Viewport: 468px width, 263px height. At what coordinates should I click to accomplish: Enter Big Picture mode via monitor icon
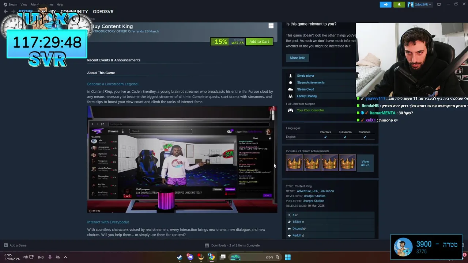pos(439,4)
